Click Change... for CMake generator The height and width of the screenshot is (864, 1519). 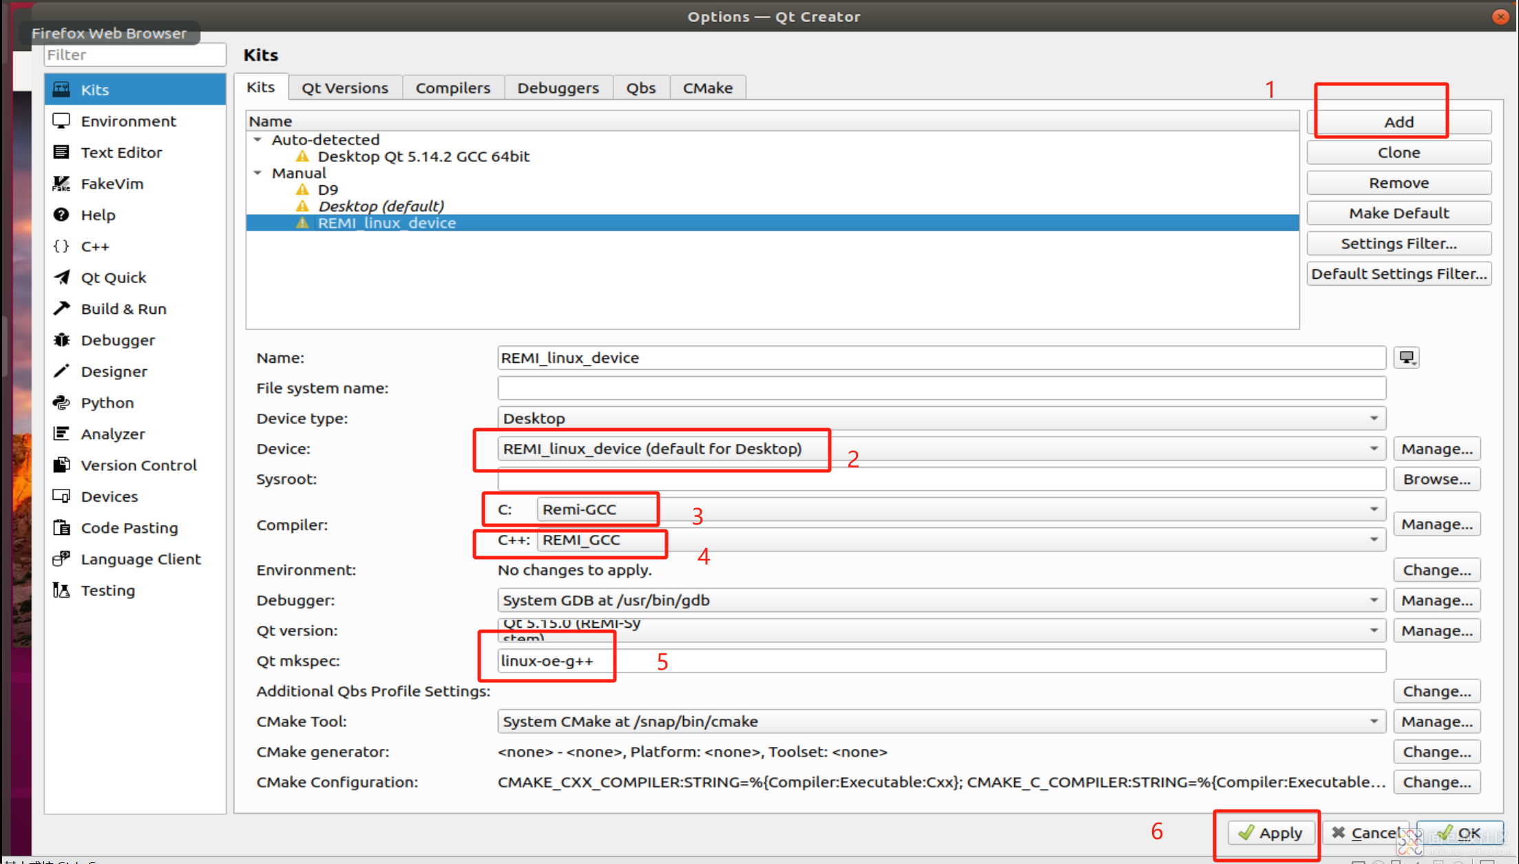(x=1437, y=752)
